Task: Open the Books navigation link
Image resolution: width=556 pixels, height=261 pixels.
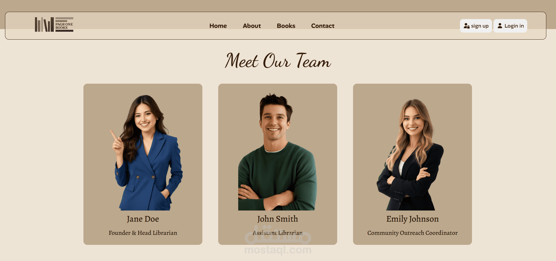Action: coord(286,26)
